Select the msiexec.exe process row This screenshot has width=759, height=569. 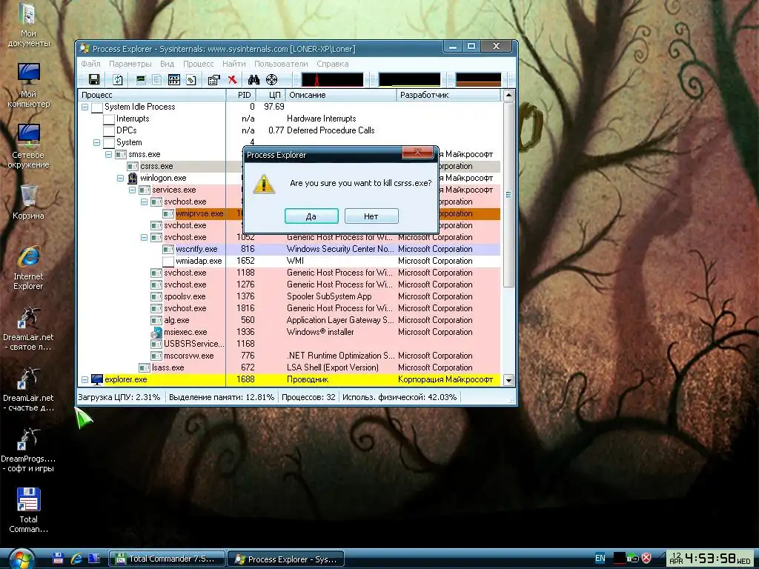[288, 333]
